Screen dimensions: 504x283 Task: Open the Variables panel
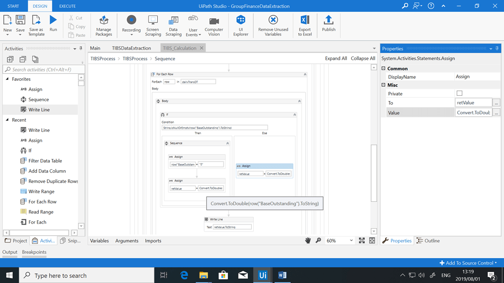[x=99, y=241]
